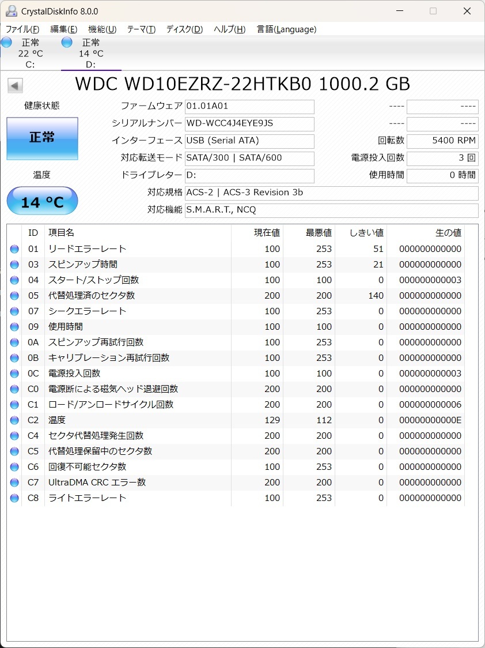Click the status orb of row 05
Image resolution: width=485 pixels, height=648 pixels.
coord(14,296)
